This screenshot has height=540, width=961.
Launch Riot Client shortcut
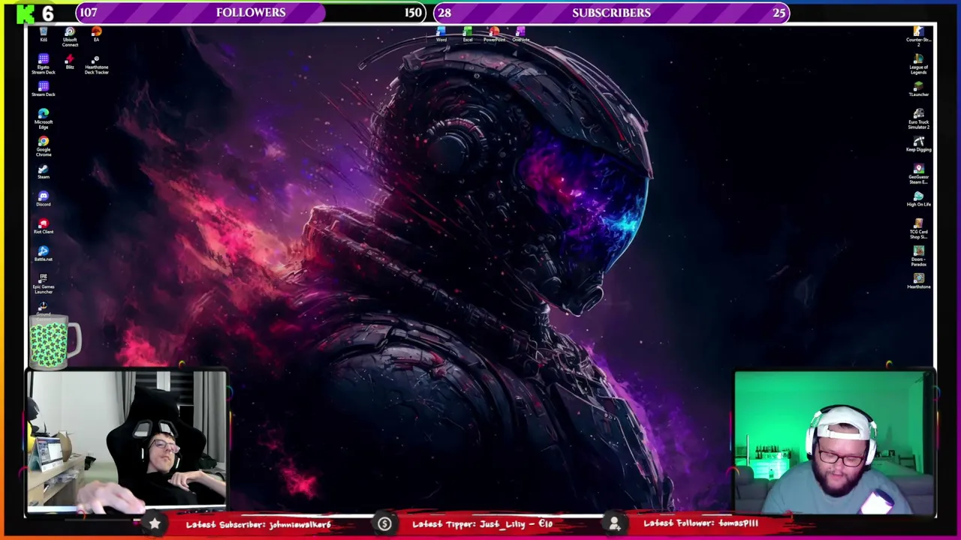point(44,226)
